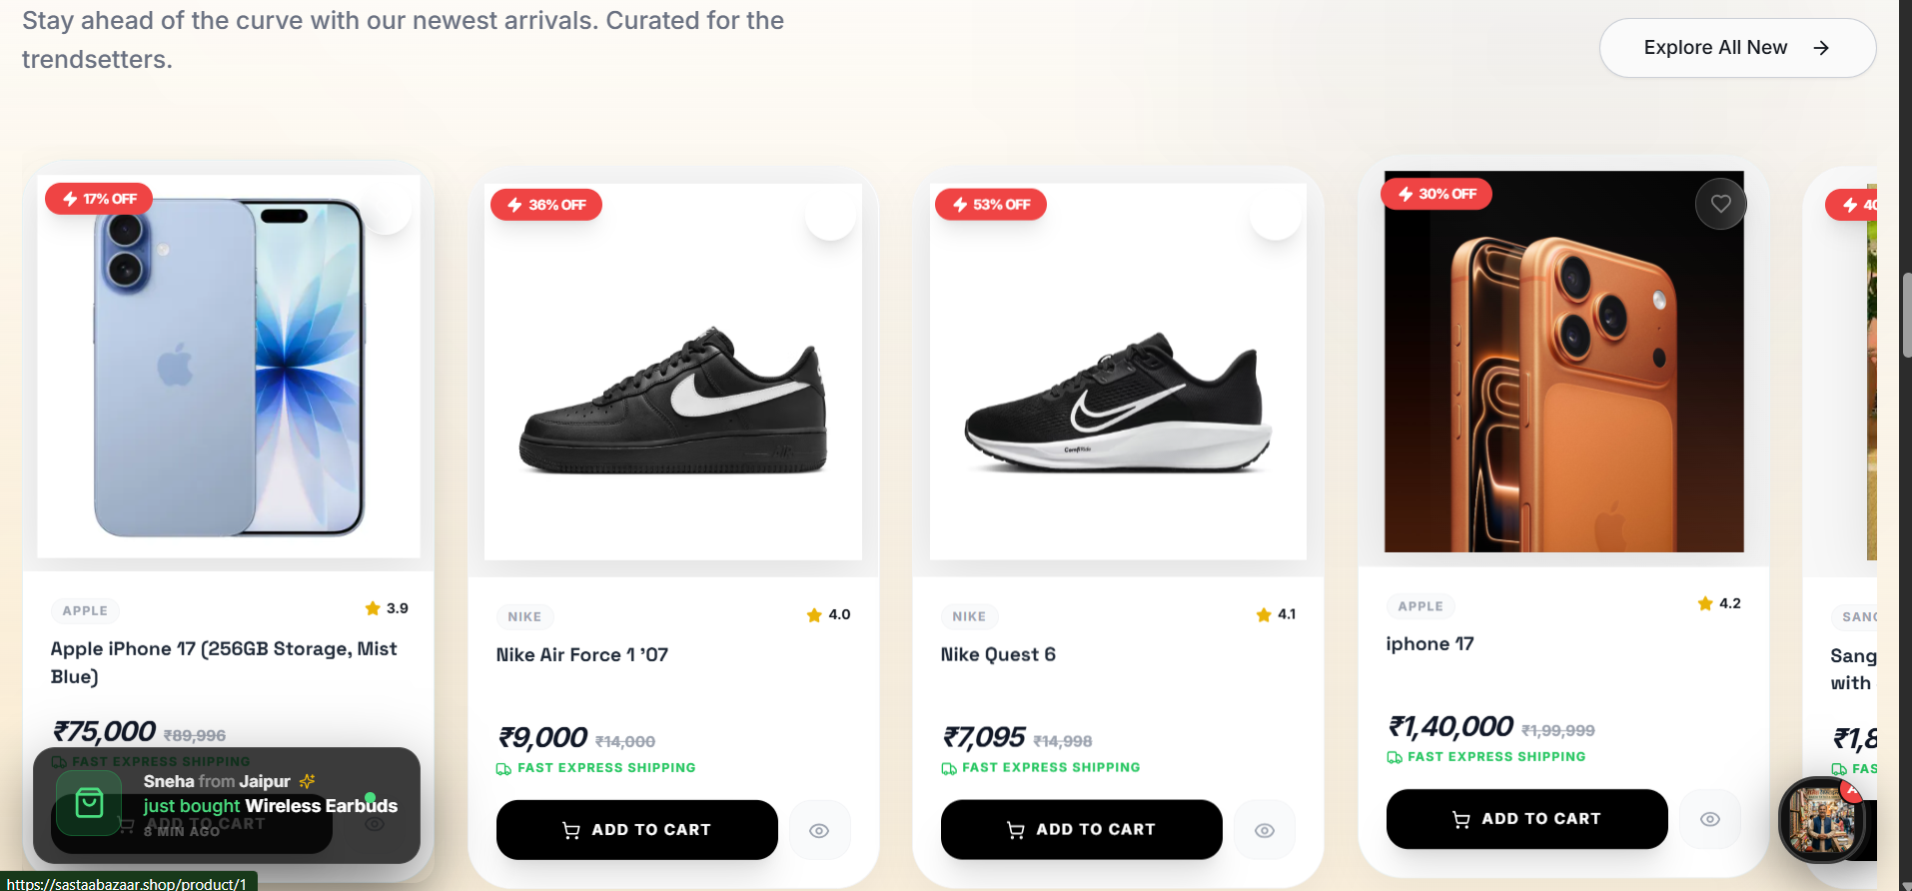Click the 17% OFF discount badge
This screenshot has height=891, width=1912.
(x=99, y=199)
